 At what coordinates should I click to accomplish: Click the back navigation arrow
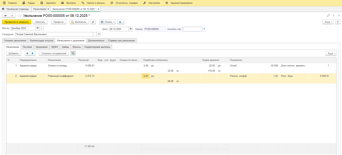(x=5, y=16)
